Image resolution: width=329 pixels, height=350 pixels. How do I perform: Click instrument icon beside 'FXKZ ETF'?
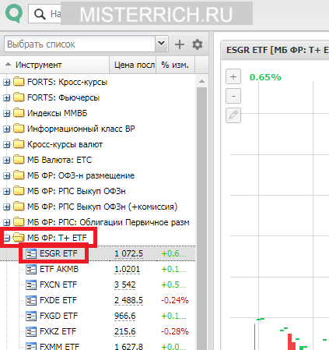point(31,332)
